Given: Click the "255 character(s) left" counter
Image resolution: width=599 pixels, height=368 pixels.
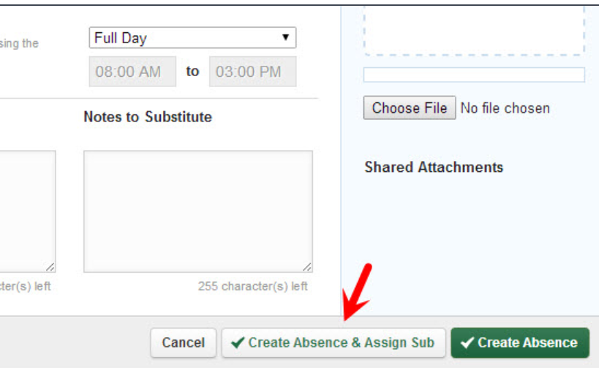Looking at the screenshot, I should [253, 286].
